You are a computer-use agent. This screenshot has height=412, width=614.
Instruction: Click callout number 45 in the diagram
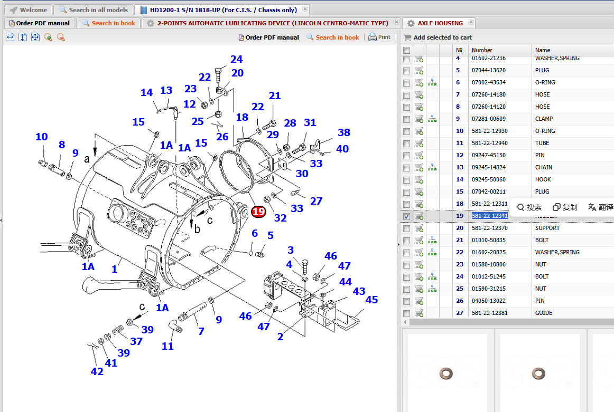371,300
